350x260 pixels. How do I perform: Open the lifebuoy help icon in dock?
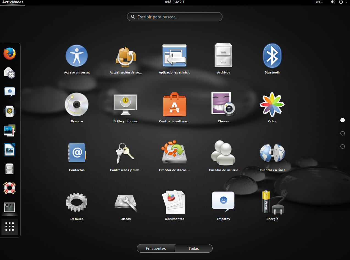10,188
